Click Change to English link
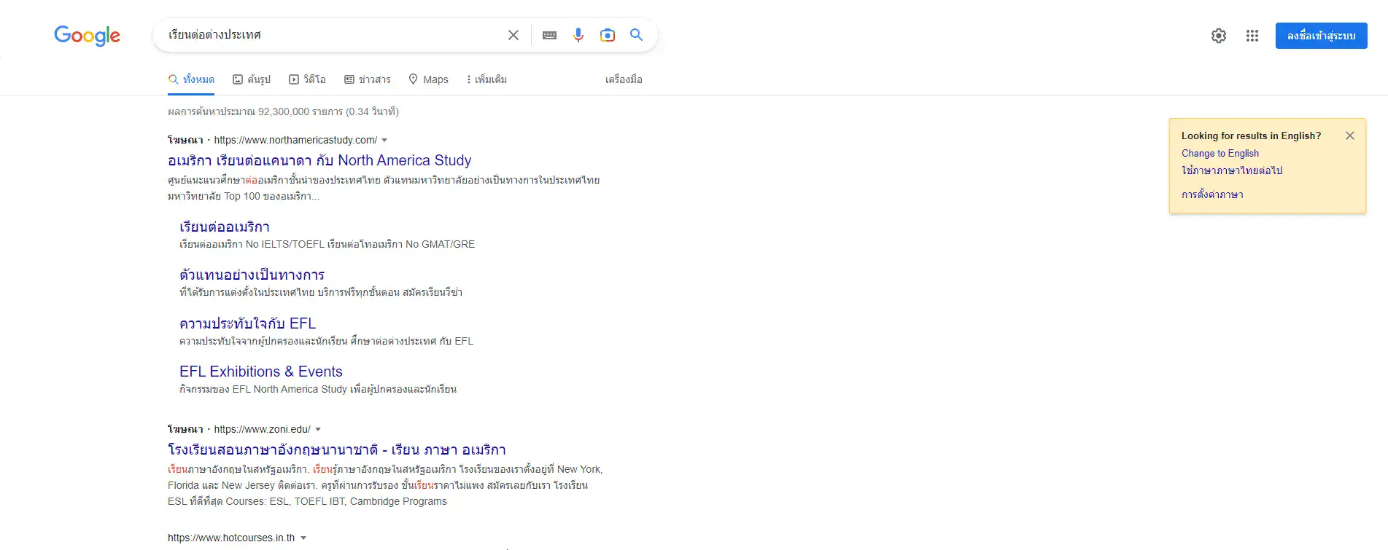The width and height of the screenshot is (1388, 550). click(x=1220, y=153)
